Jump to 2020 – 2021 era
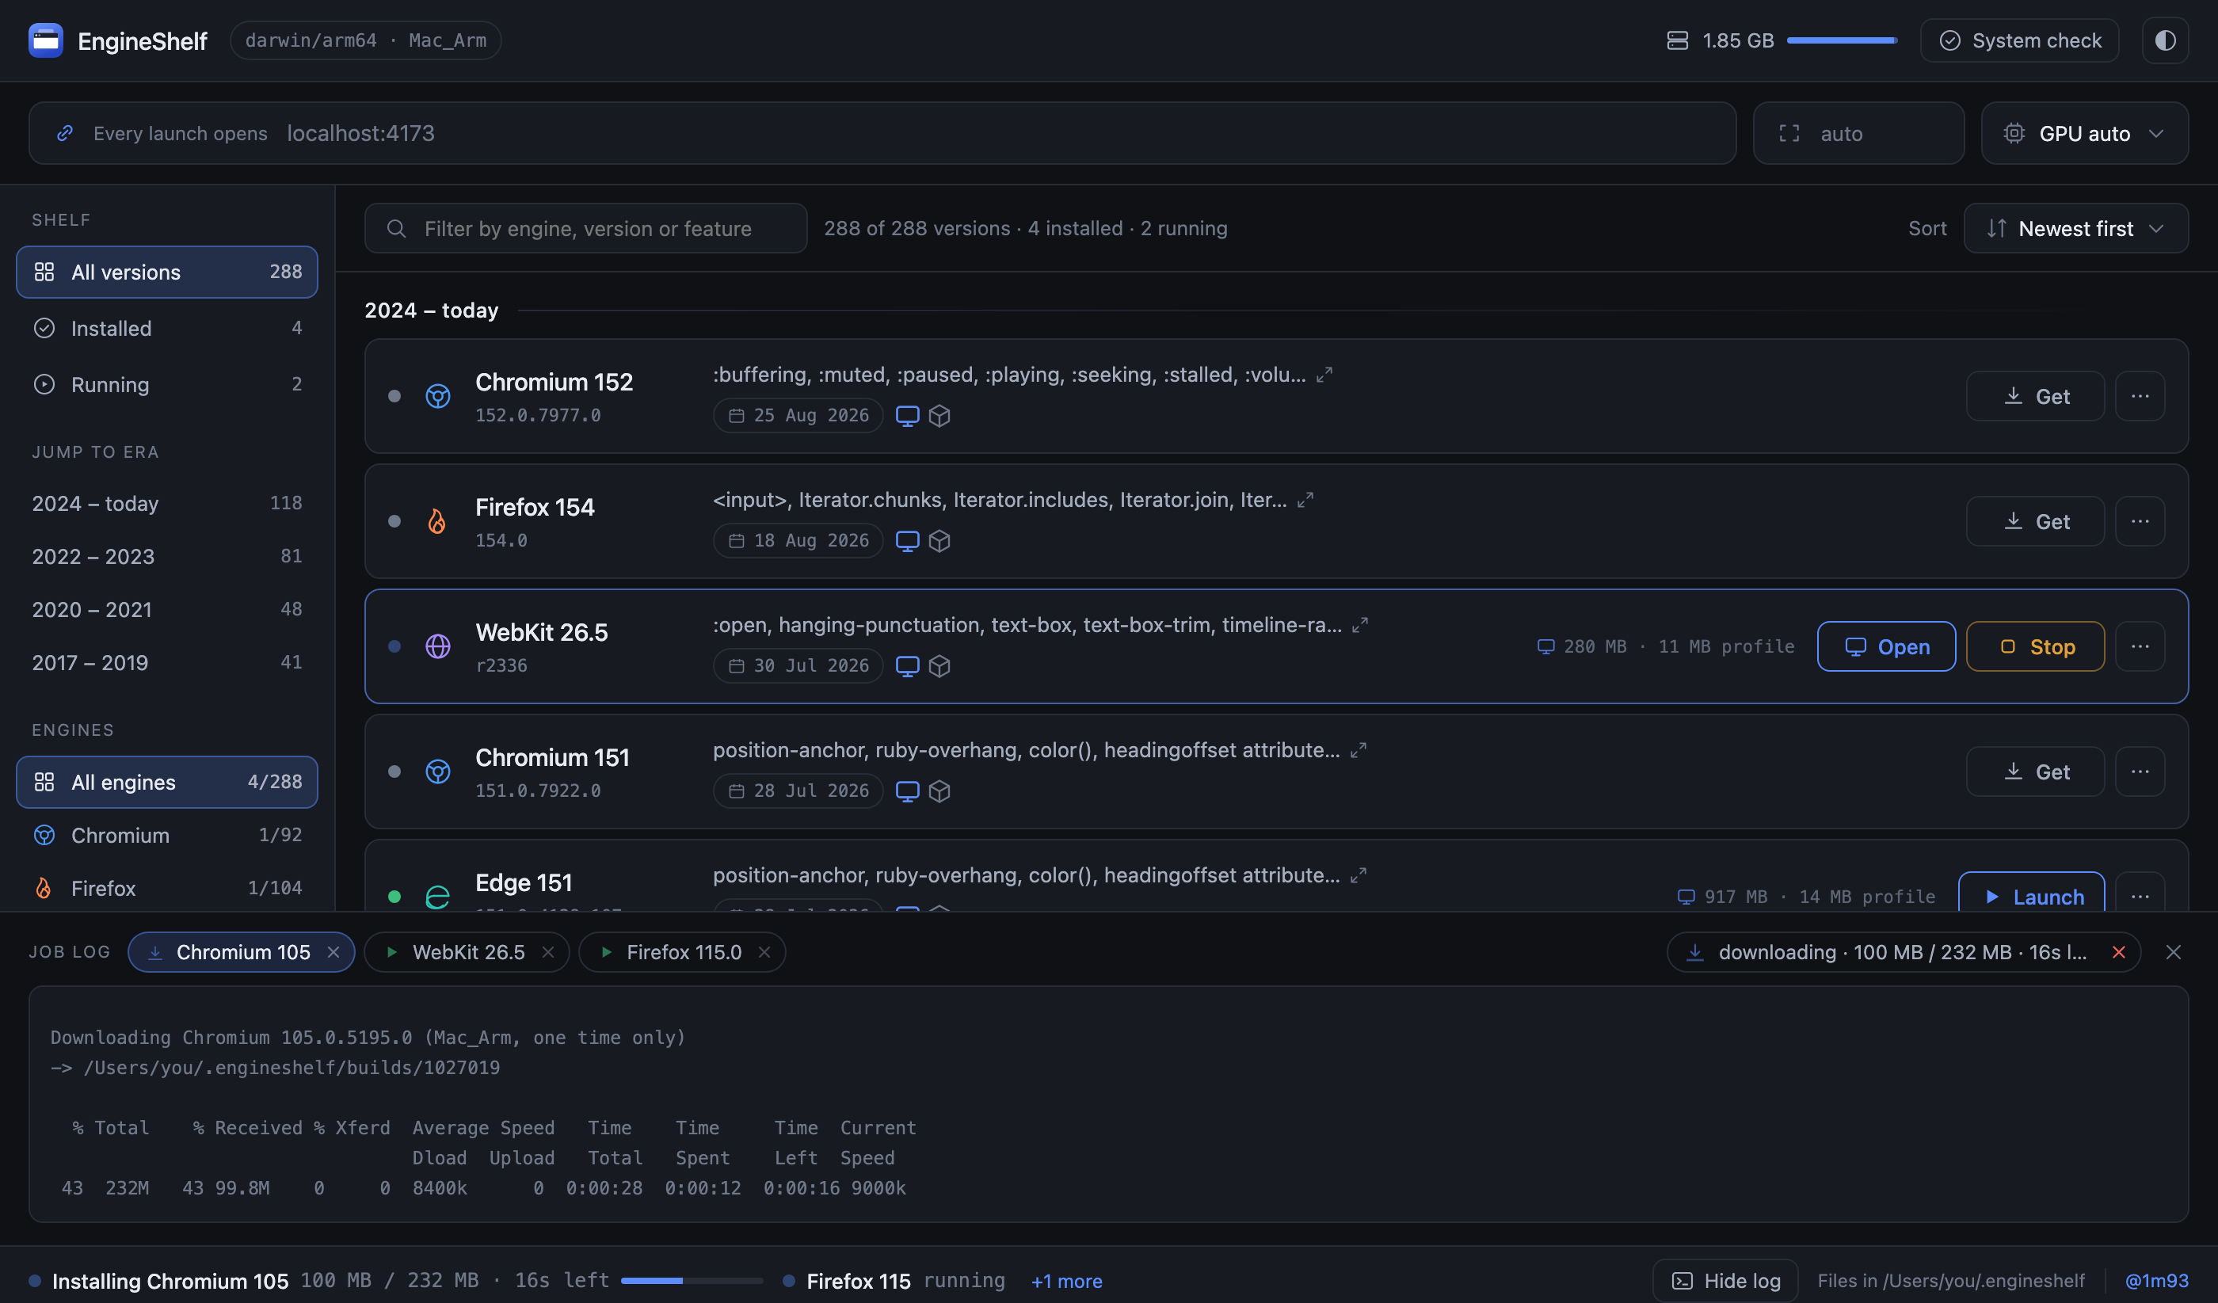The height and width of the screenshot is (1303, 2218). (166, 609)
